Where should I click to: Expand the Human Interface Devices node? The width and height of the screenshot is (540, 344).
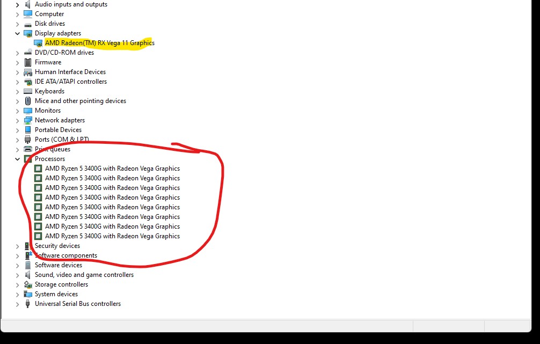(18, 72)
